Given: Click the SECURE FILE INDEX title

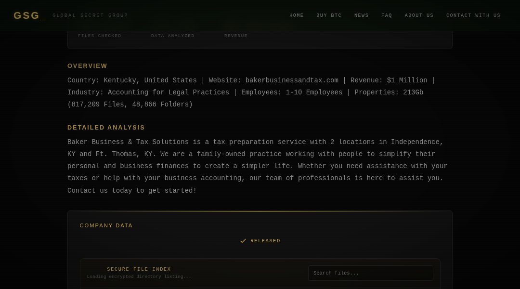Looking at the screenshot, I should point(139,269).
